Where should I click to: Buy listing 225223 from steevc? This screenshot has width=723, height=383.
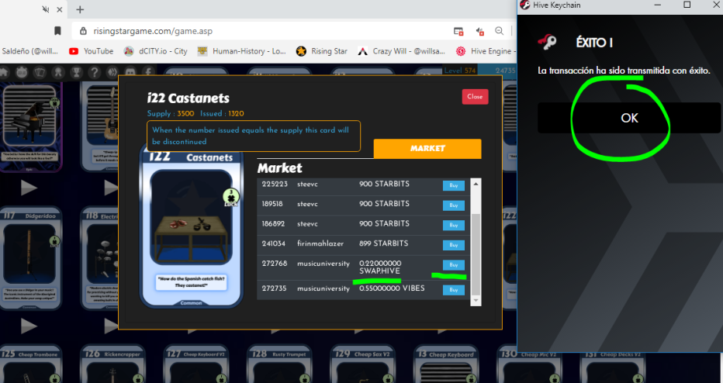coord(454,185)
